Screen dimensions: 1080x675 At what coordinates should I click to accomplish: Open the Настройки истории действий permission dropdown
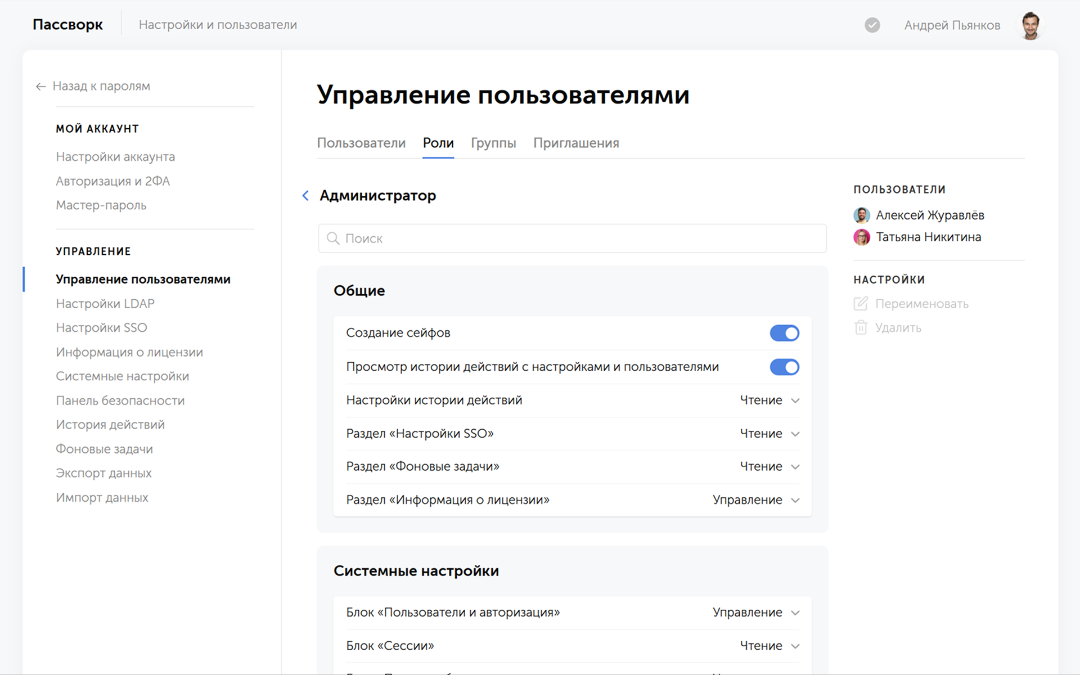[x=769, y=400]
